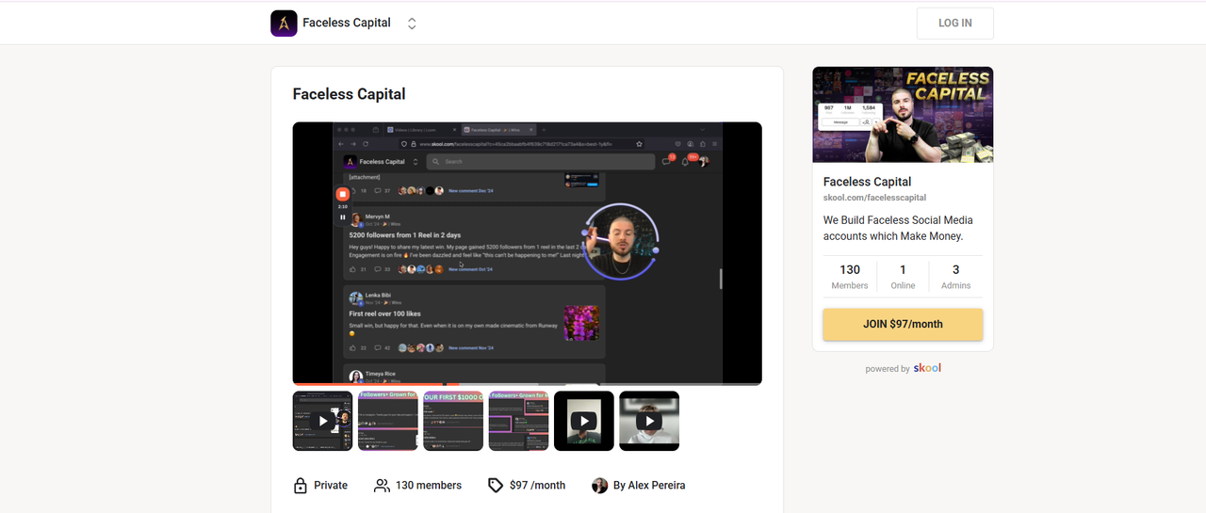
Task: Click the purple flower image in Lenka Bibi post
Action: [x=581, y=323]
